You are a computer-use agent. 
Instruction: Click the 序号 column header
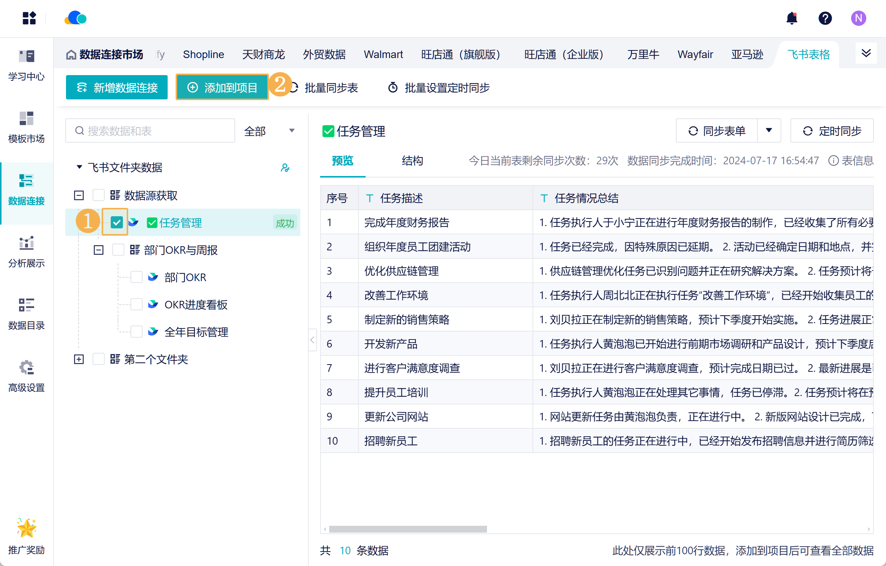point(339,198)
